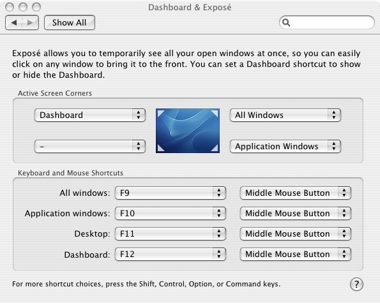The width and height of the screenshot is (380, 303).
Task: Click the Show All button
Action: point(70,23)
